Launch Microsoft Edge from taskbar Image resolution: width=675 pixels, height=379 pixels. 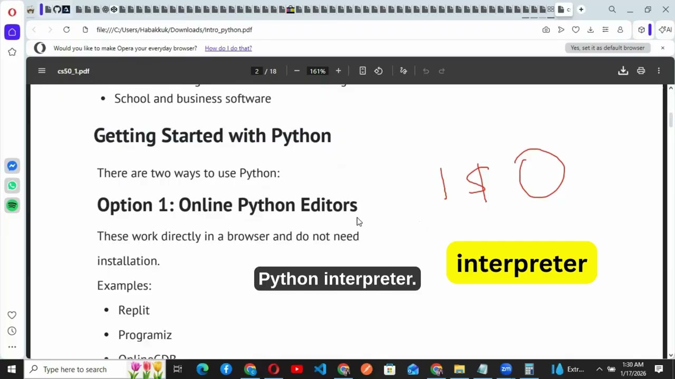(x=202, y=369)
